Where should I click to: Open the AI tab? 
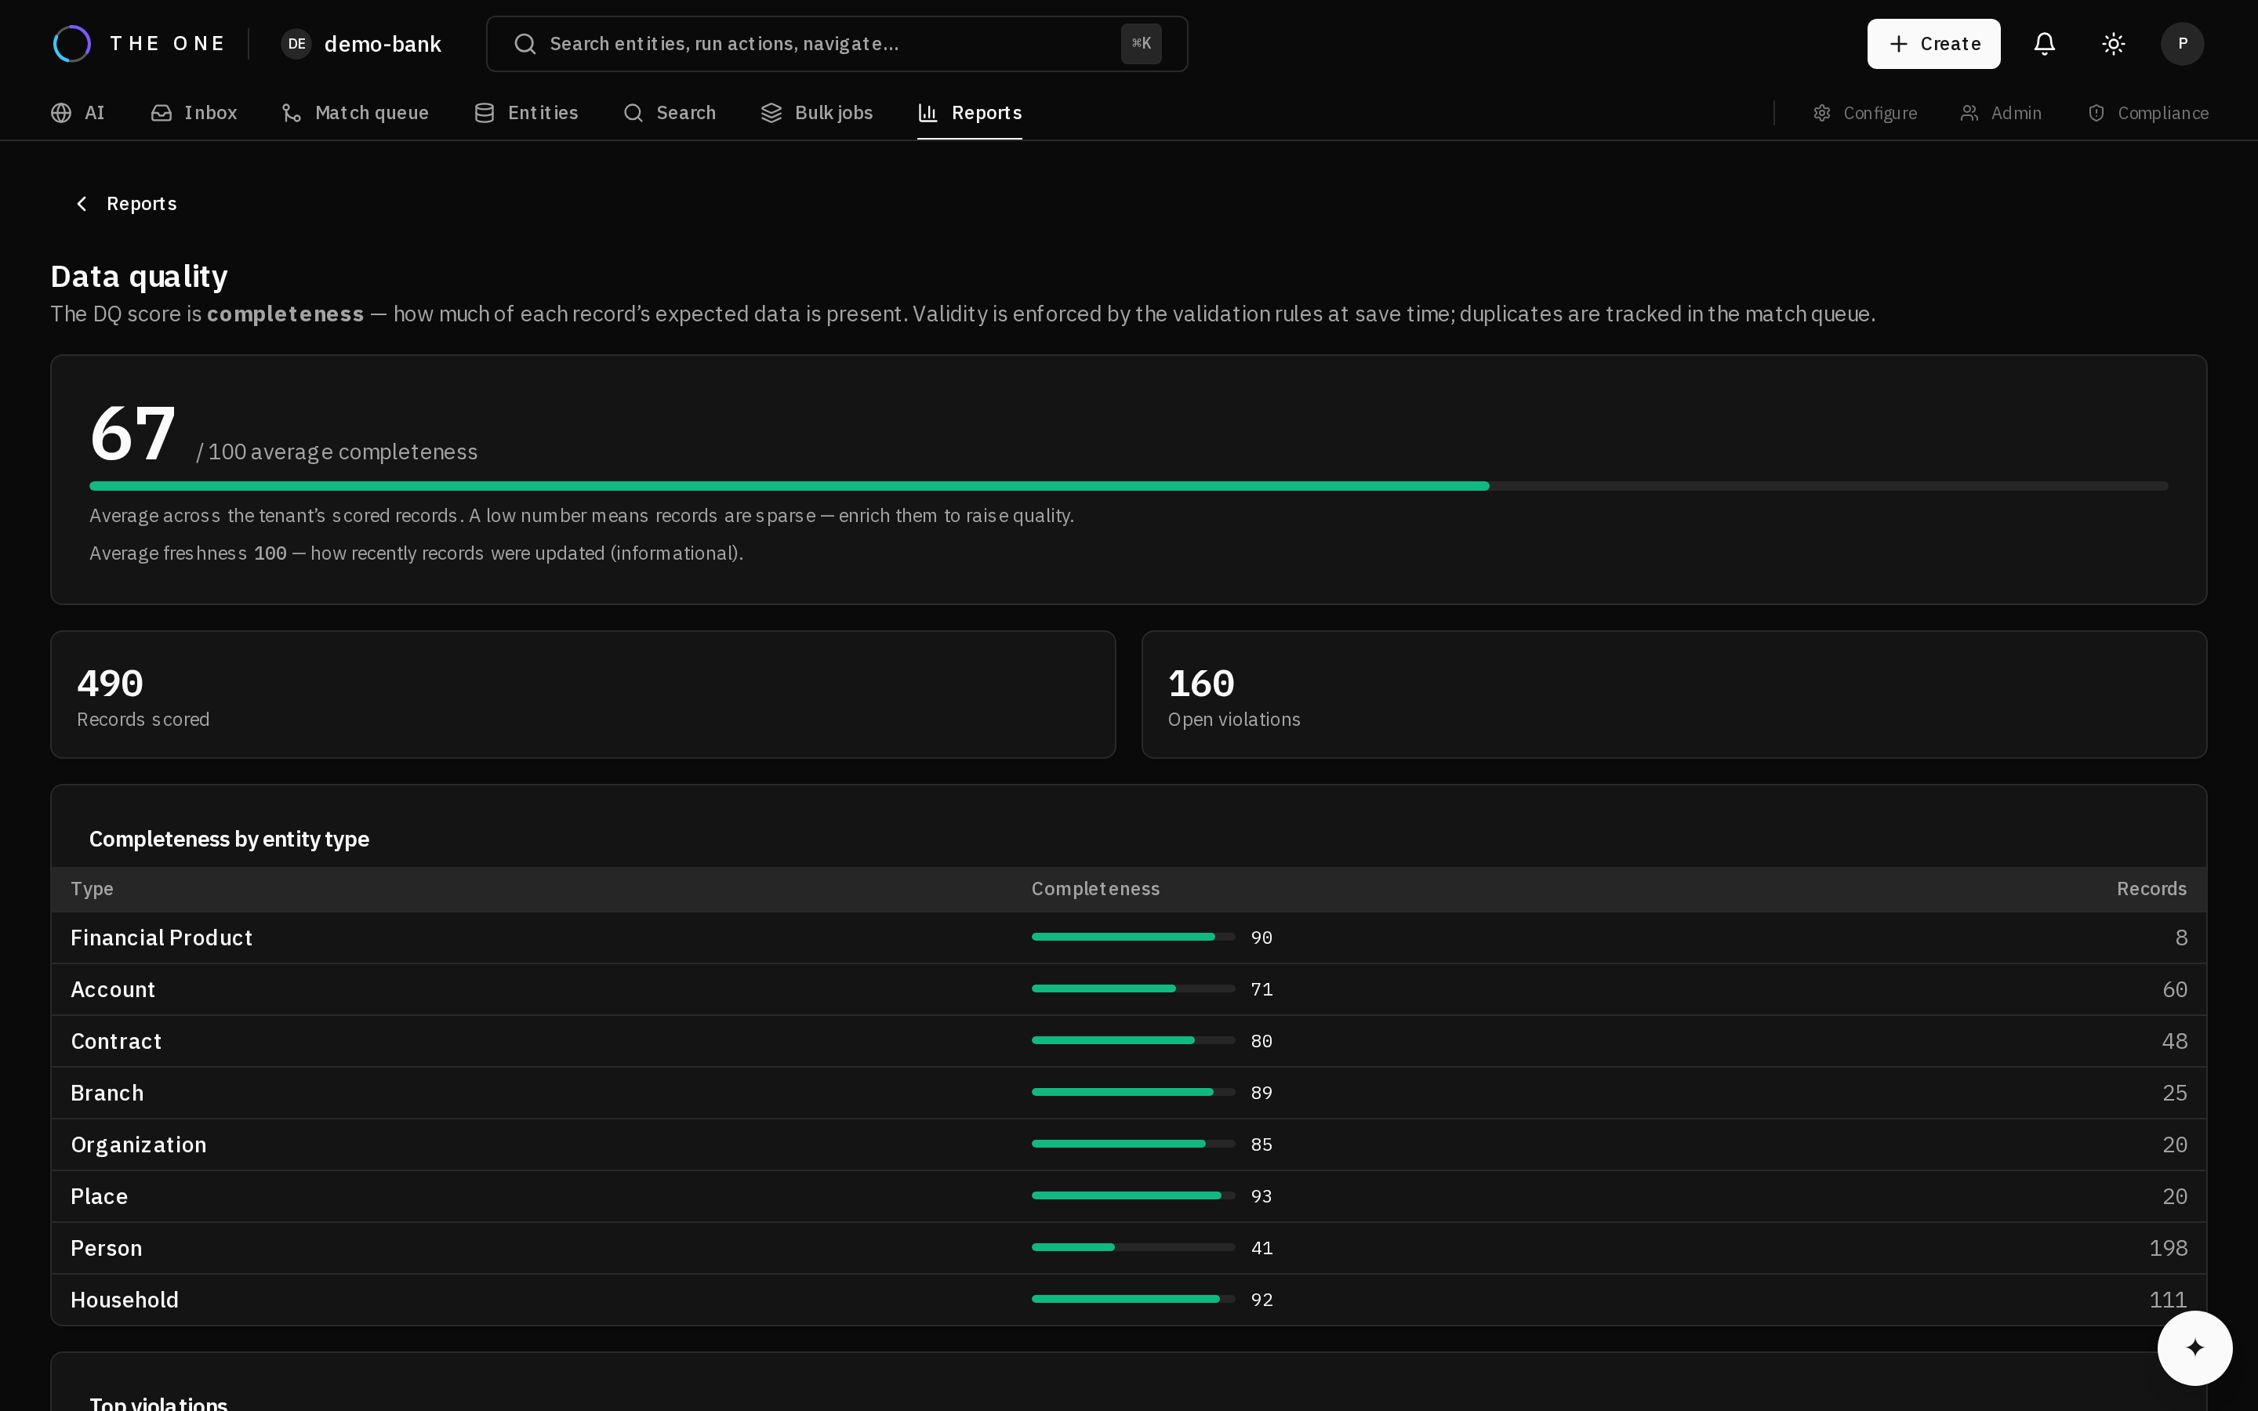78,113
